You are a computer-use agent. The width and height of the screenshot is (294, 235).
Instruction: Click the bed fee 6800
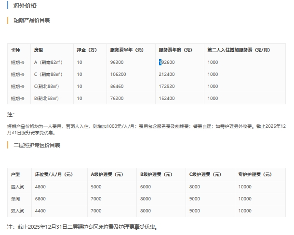coord(40,199)
